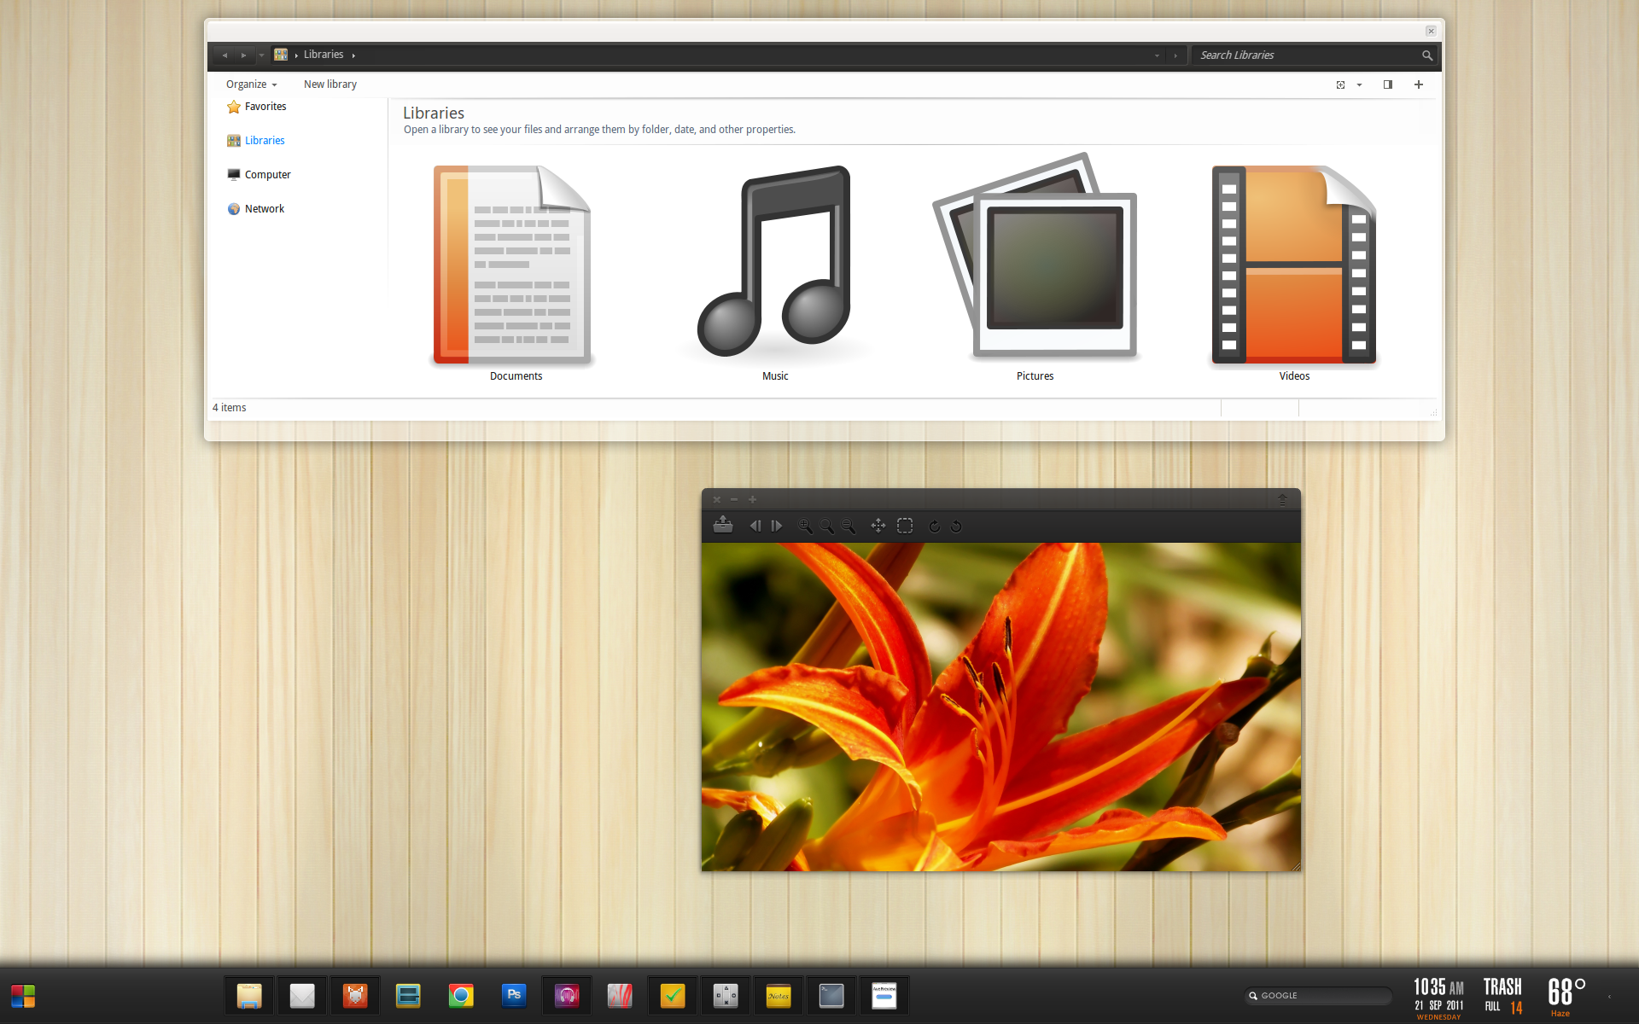The height and width of the screenshot is (1024, 1639).
Task: Open the Organize dropdown menu
Action: click(x=251, y=84)
